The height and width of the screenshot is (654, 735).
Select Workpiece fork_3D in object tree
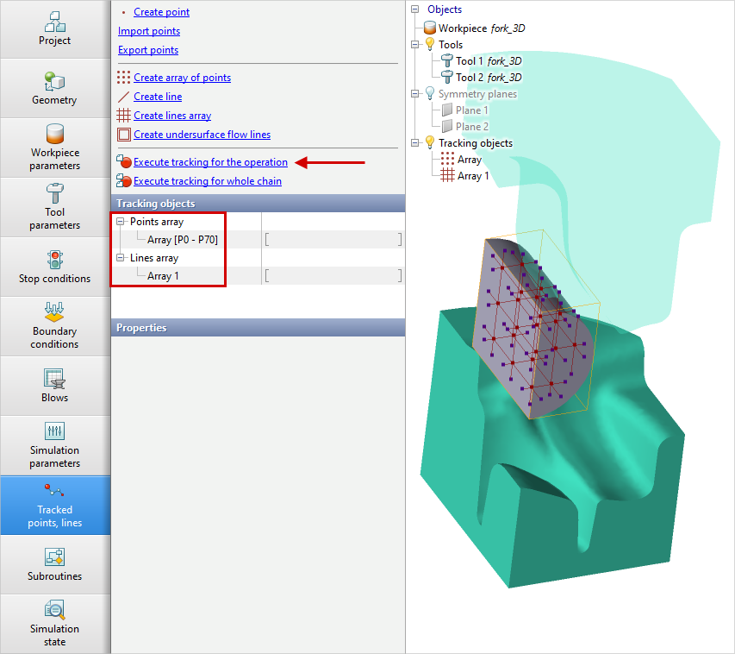[481, 28]
